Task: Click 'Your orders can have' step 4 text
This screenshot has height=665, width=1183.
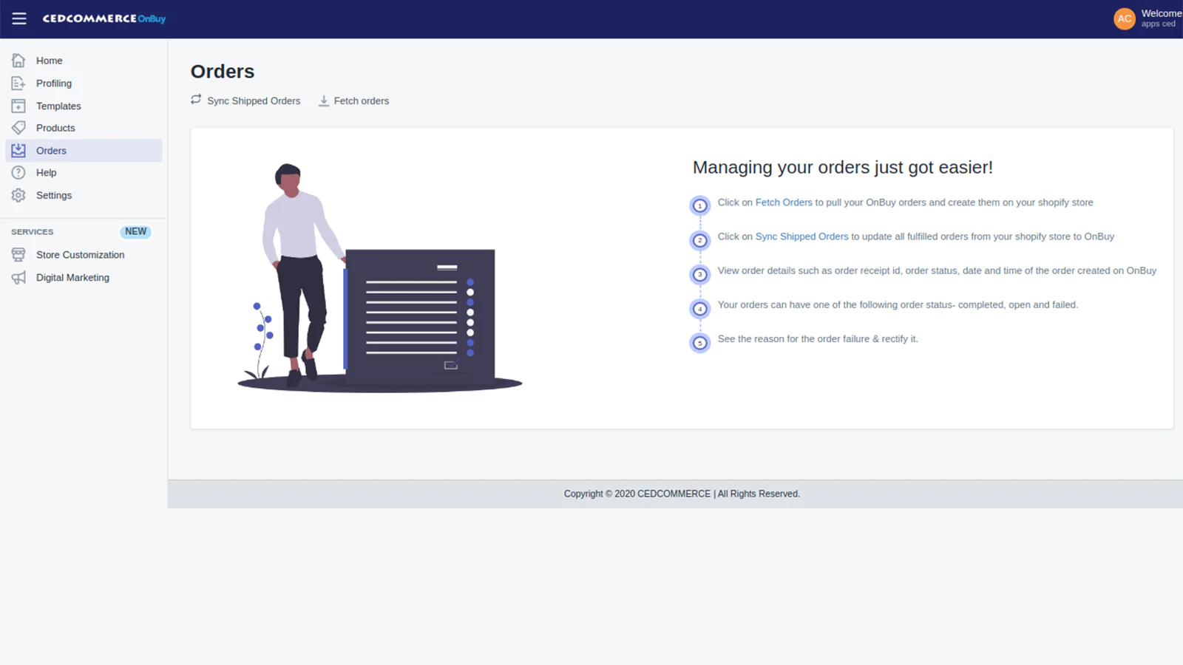Action: (898, 304)
